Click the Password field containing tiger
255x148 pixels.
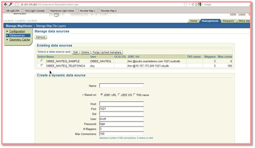121,124
